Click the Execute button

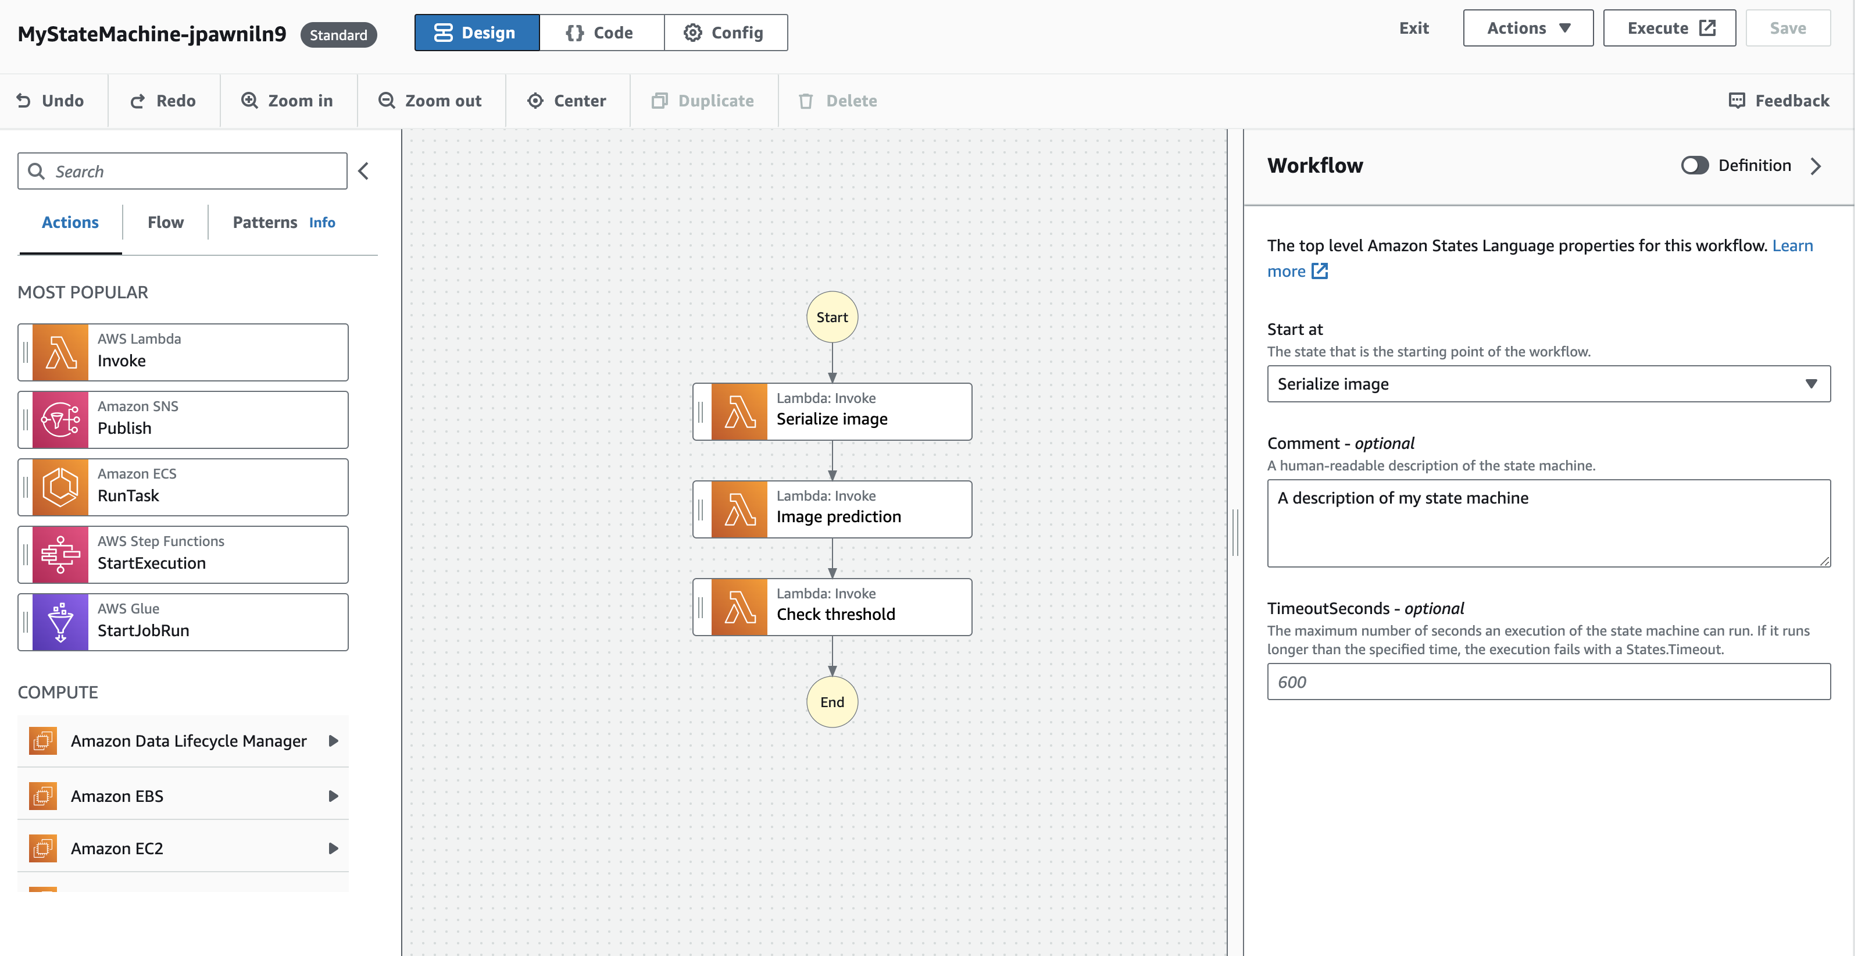[1669, 28]
